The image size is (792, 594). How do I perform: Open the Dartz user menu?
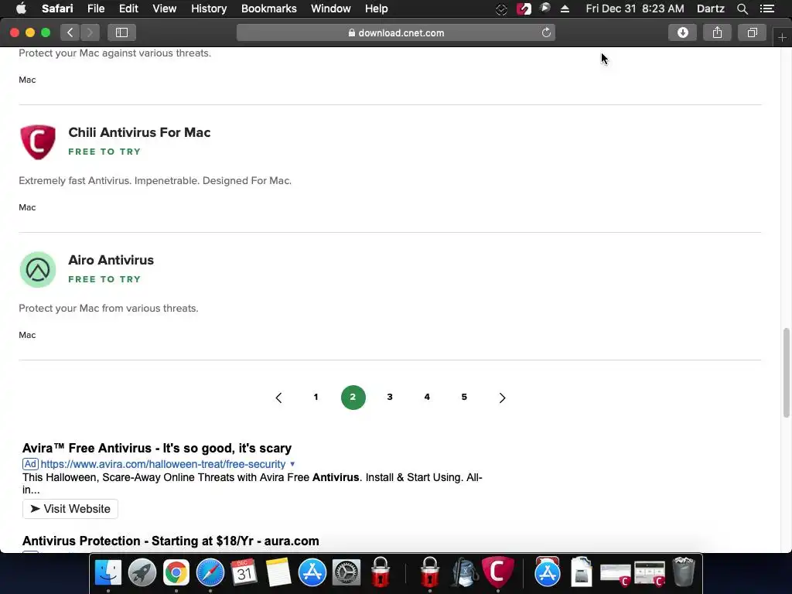click(711, 9)
